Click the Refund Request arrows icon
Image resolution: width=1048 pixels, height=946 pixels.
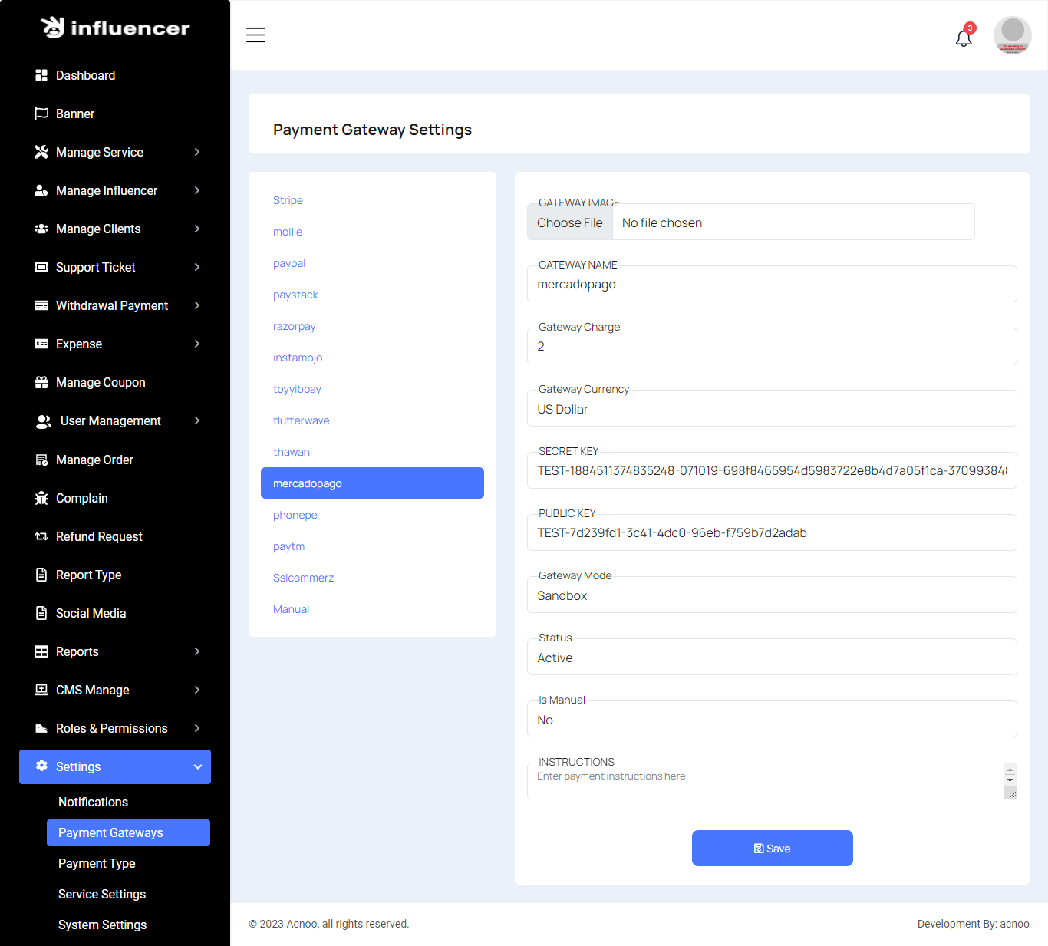coord(41,536)
